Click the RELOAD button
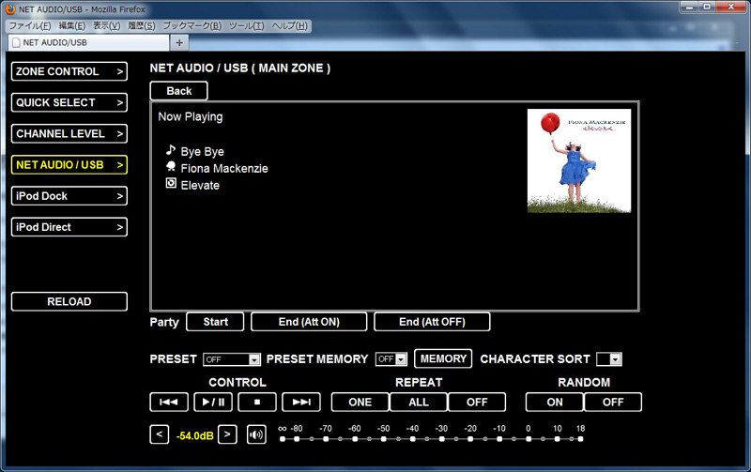Screen dimensions: 751x472 [x=69, y=301]
